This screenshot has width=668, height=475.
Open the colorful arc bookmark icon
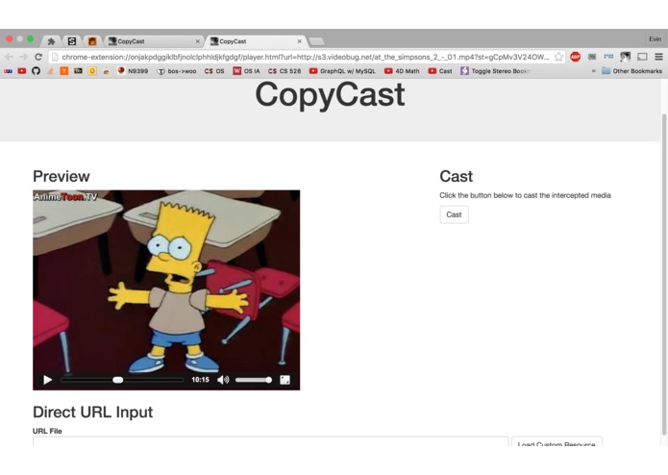106,71
